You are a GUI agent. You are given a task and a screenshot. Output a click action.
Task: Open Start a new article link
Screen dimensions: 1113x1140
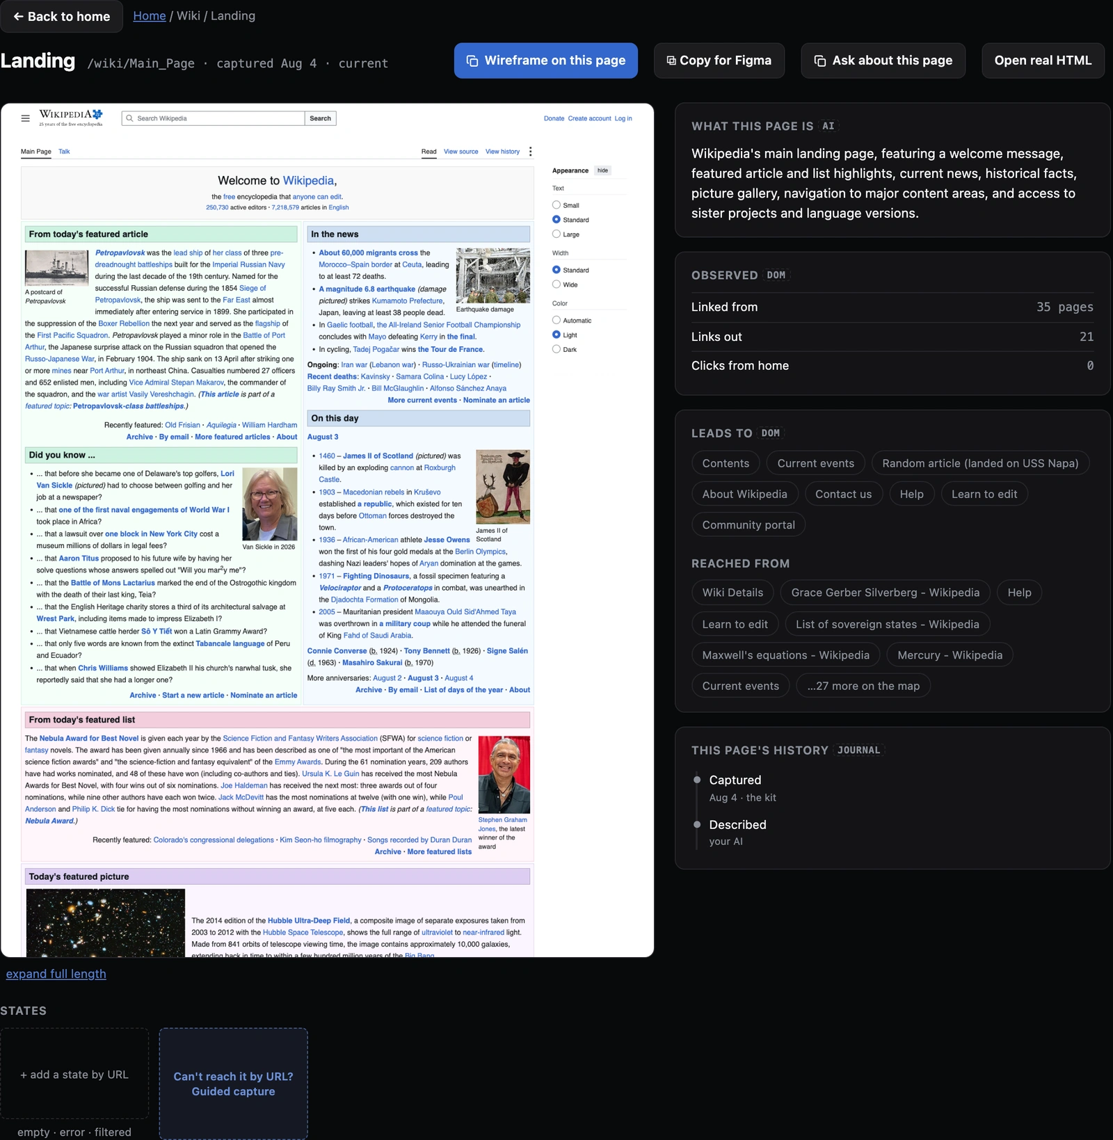(193, 696)
